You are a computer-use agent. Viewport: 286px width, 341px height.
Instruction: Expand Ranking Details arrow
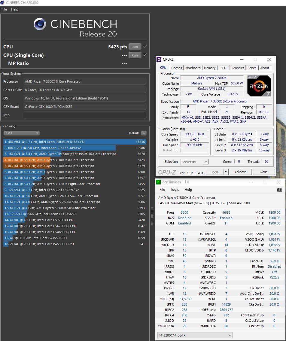(x=144, y=133)
